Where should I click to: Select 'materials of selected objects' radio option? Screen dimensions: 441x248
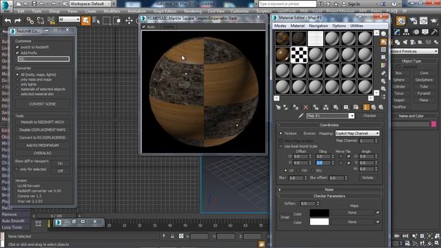pos(17,89)
